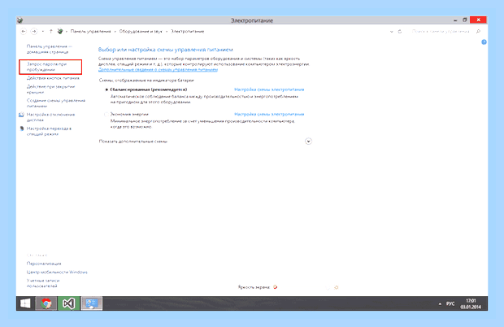
Task: Open 'Настройка отключения дисплея'
Action: 50,117
